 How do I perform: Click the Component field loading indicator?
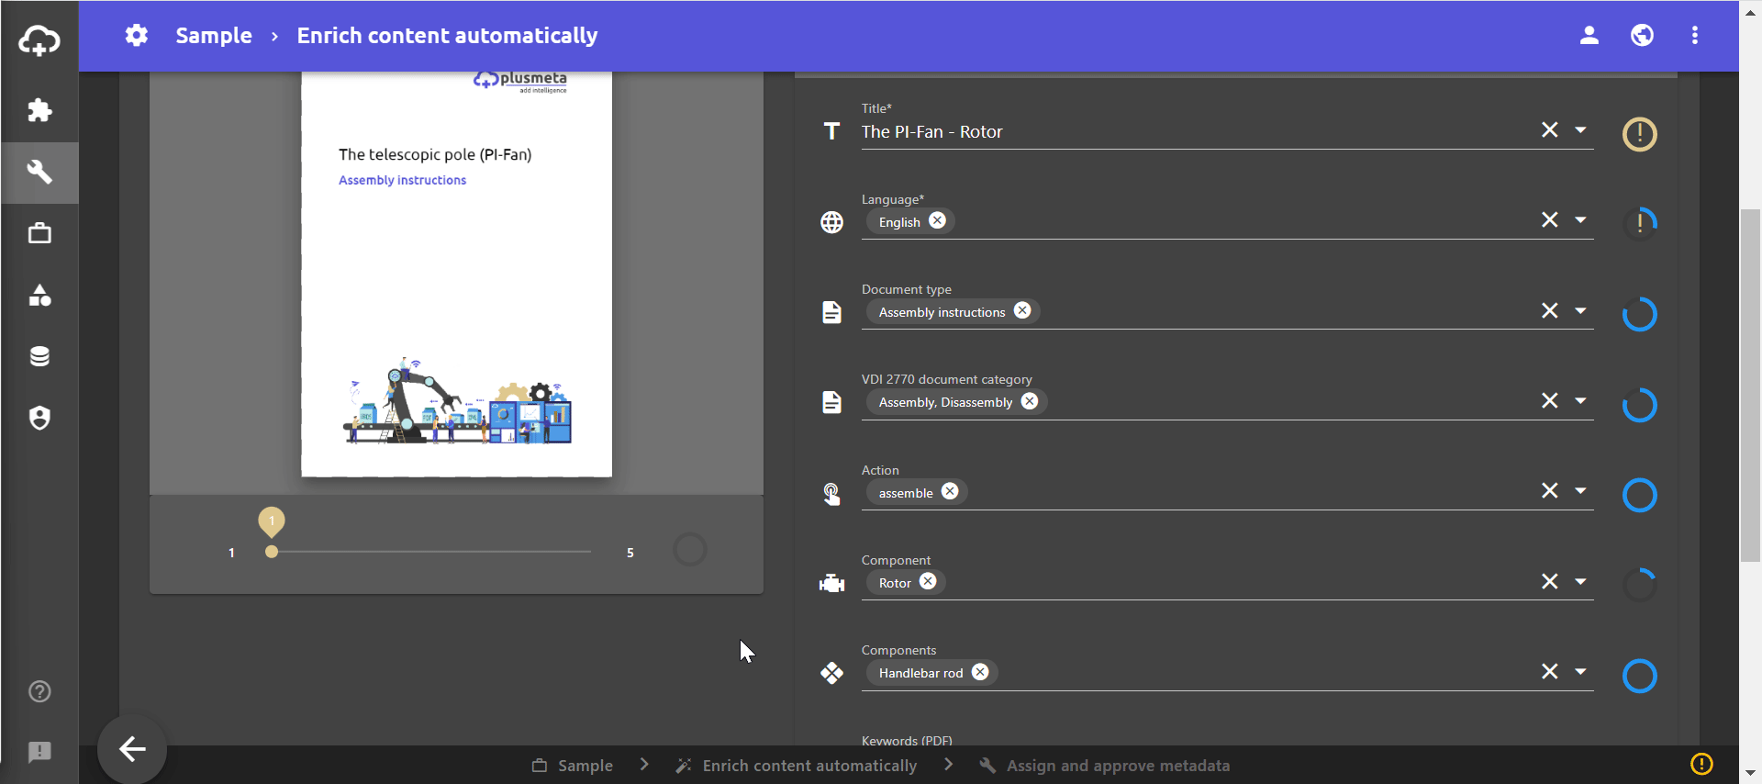1640,586
